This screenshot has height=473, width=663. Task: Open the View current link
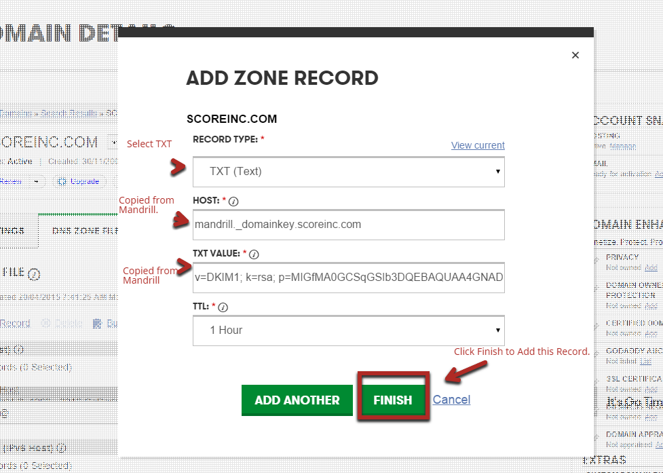click(x=478, y=145)
